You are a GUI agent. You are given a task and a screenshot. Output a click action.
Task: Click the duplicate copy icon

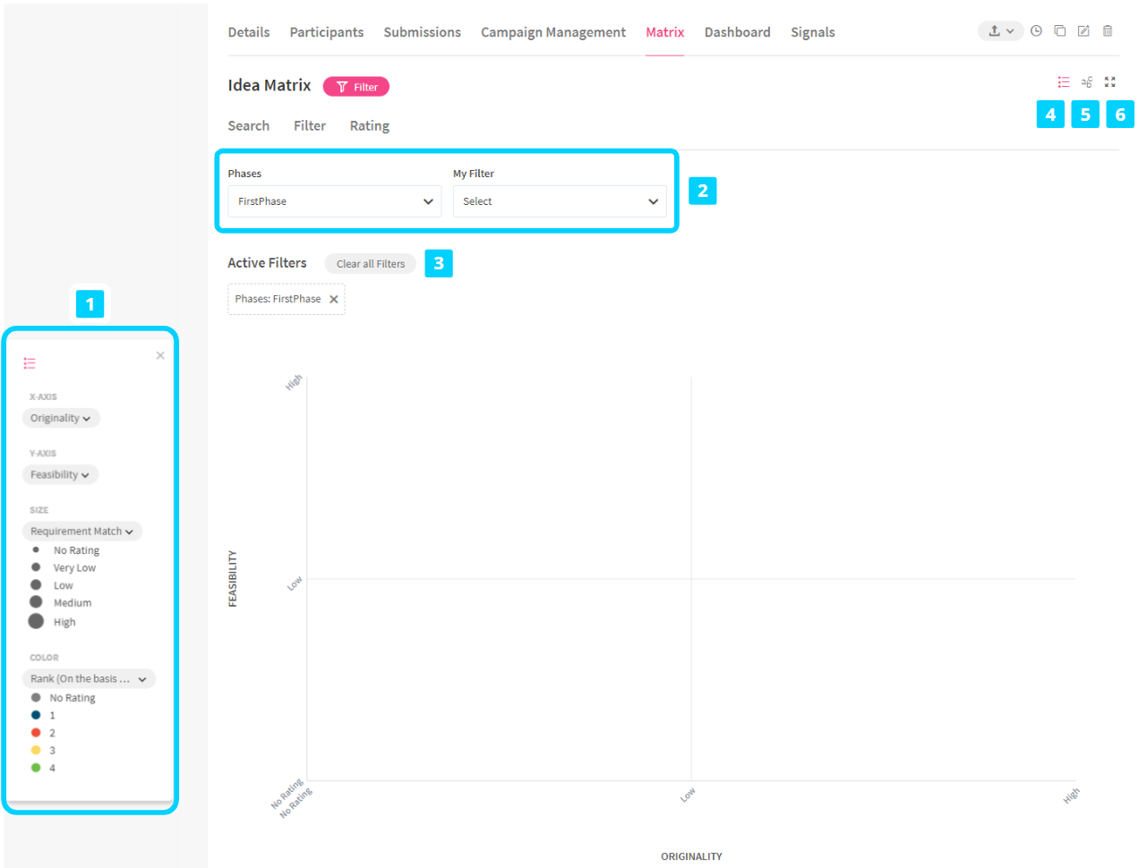click(x=1060, y=31)
